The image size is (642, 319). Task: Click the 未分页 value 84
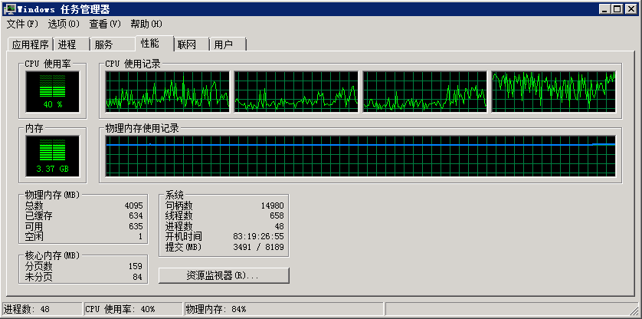point(138,277)
